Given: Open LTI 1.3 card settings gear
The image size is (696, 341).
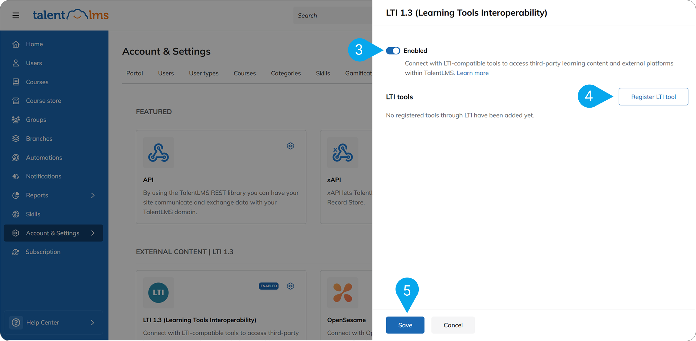Looking at the screenshot, I should click(x=290, y=286).
